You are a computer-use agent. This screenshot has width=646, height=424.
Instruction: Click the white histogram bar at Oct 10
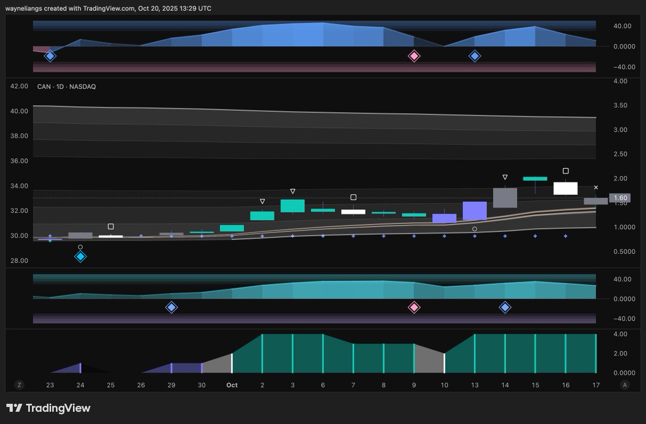pos(444,363)
